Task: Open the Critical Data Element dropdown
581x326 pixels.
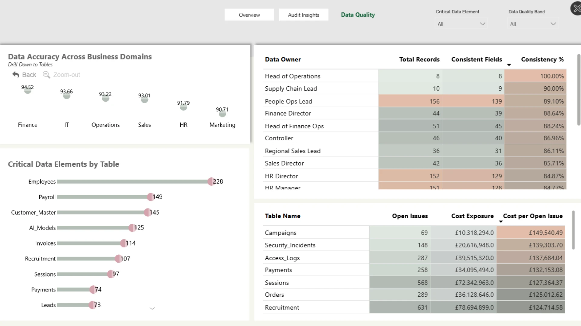Action: (461, 24)
